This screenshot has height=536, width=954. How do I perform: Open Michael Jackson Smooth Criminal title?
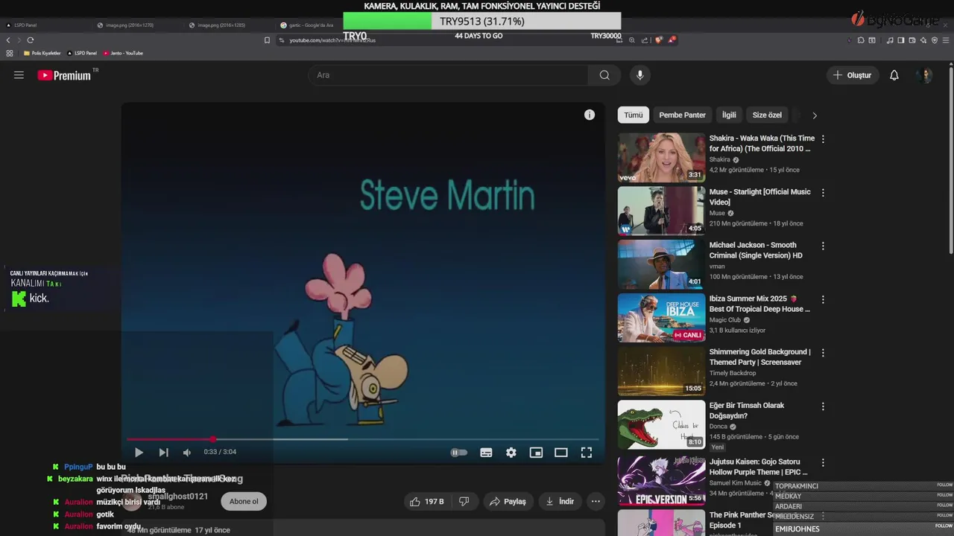756,250
